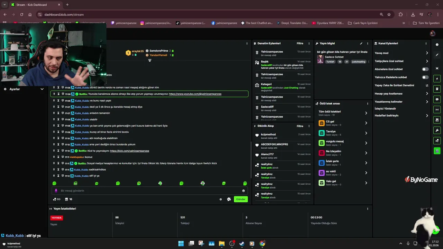443x249 pixels.
Task: Open the CS gel reward row
Action: tap(343, 123)
